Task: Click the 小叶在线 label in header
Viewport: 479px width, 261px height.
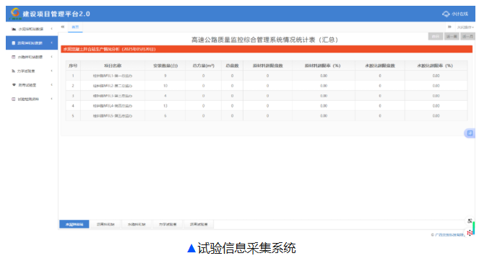Action: coord(459,14)
